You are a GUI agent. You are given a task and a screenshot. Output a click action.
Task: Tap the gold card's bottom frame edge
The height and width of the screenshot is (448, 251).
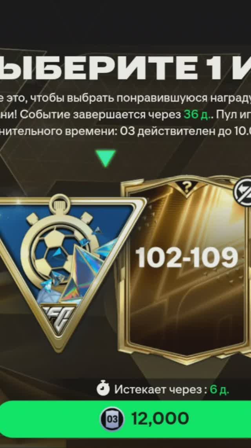click(186, 356)
